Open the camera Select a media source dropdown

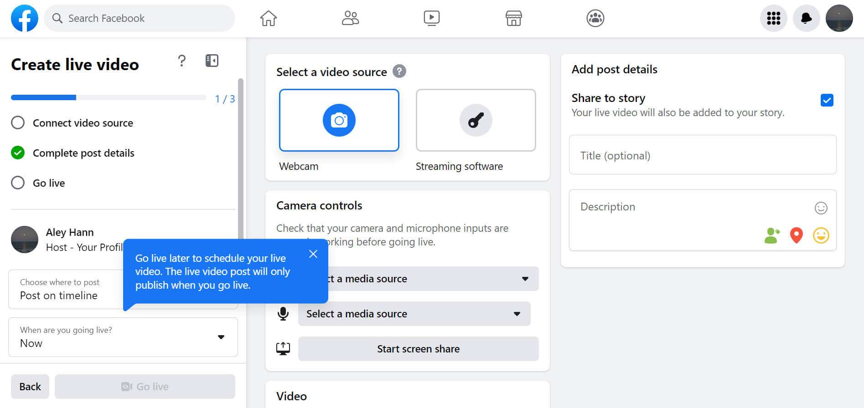pos(419,279)
